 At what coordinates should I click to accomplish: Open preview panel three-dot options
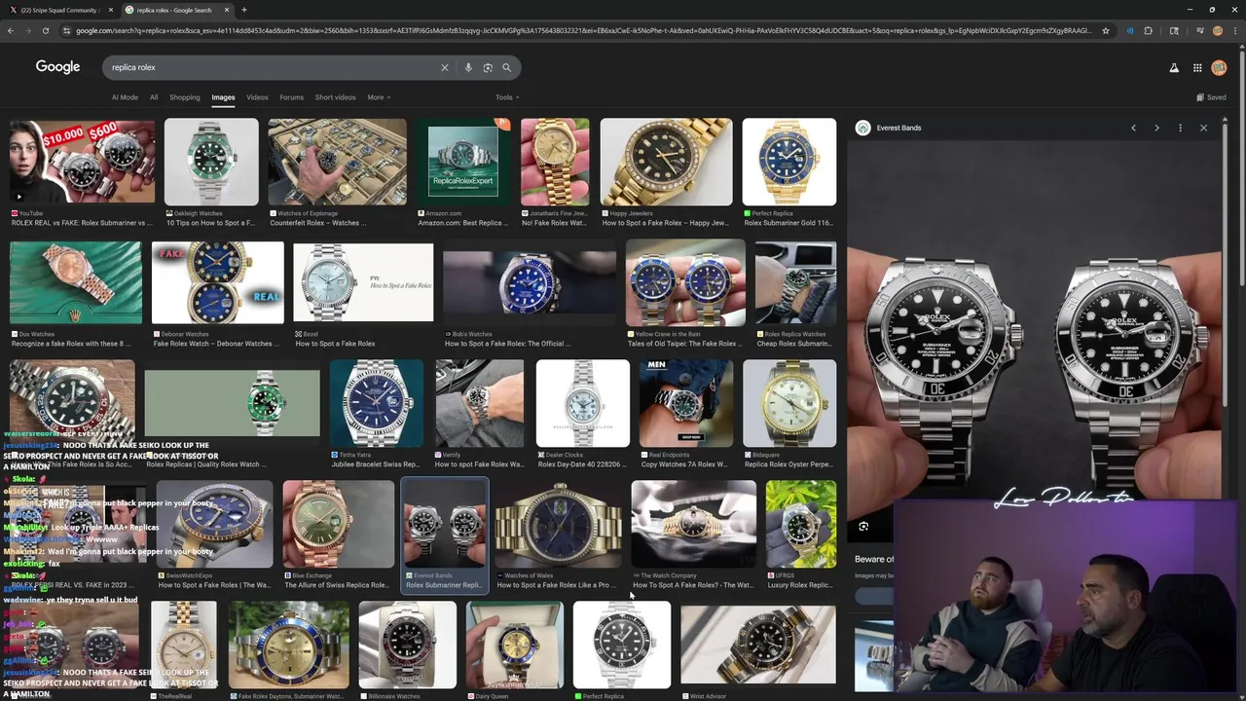pos(1180,128)
